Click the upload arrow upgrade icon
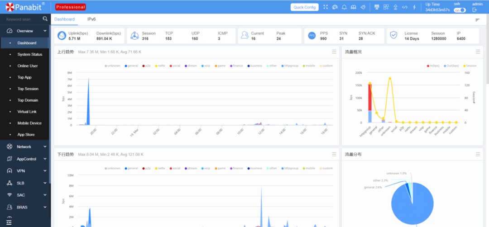The height and width of the screenshot is (227, 489). (395, 7)
